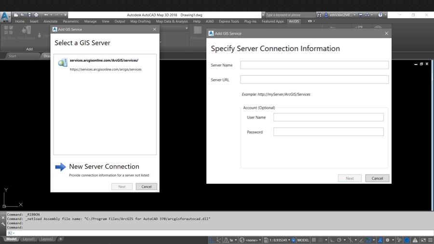The image size is (434, 244).
Task: Switch to the ArcGIS ribbon tab
Action: point(294,21)
